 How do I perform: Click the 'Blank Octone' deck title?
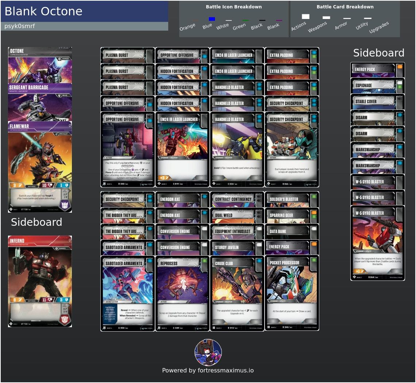[x=43, y=11]
